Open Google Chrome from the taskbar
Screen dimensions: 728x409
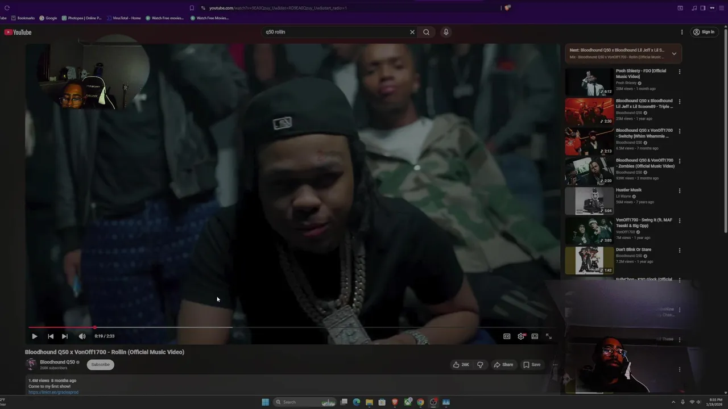coord(420,402)
